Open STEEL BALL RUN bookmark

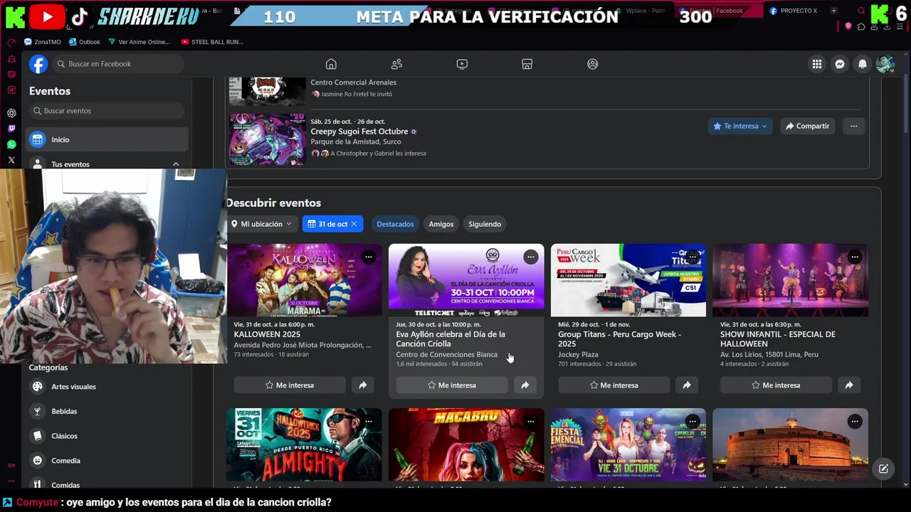(212, 42)
